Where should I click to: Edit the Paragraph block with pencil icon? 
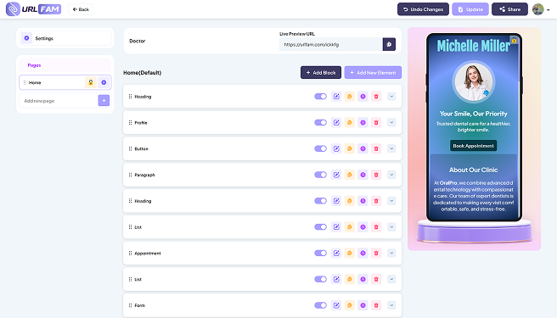pos(336,175)
